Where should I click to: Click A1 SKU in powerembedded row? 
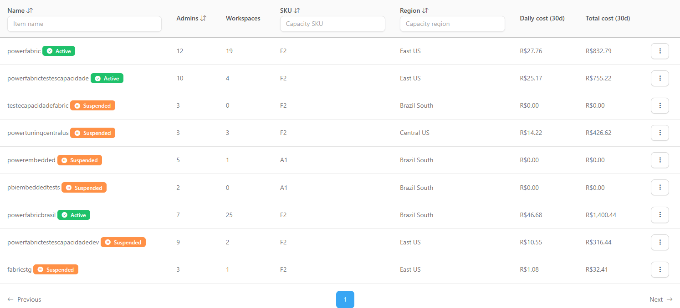pyautogui.click(x=284, y=160)
